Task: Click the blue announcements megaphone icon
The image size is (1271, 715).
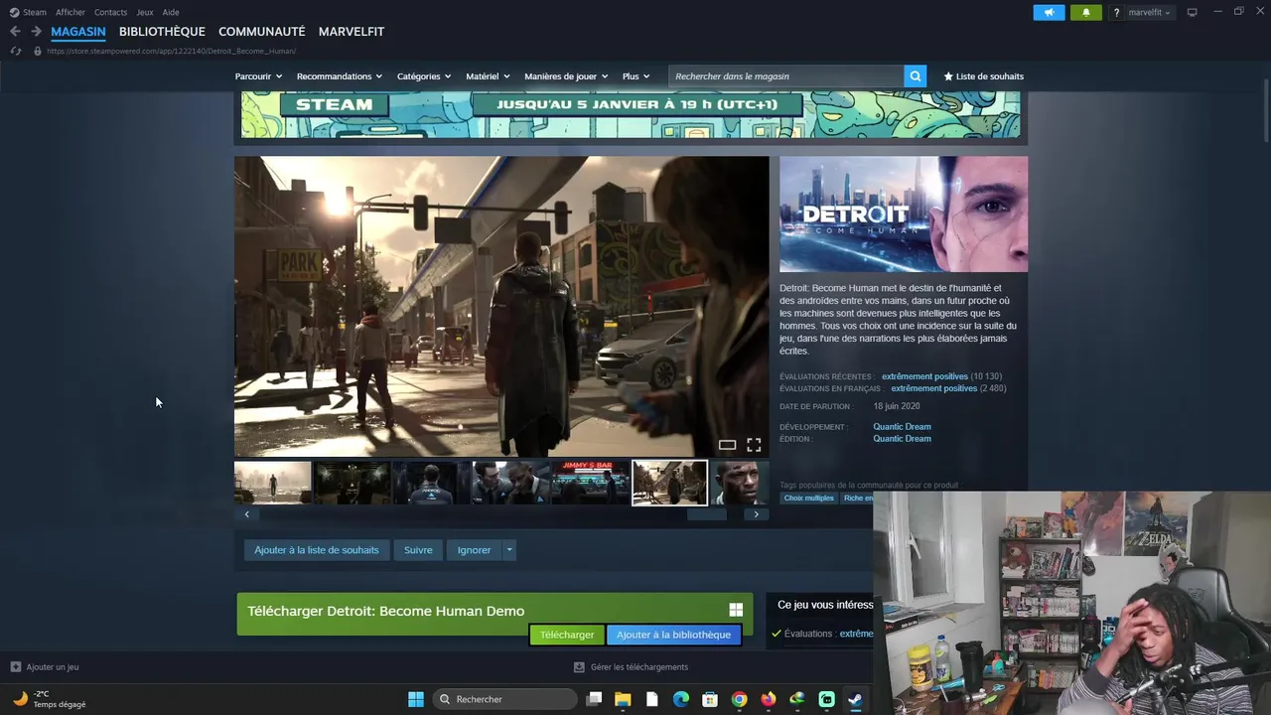Action: [1049, 12]
